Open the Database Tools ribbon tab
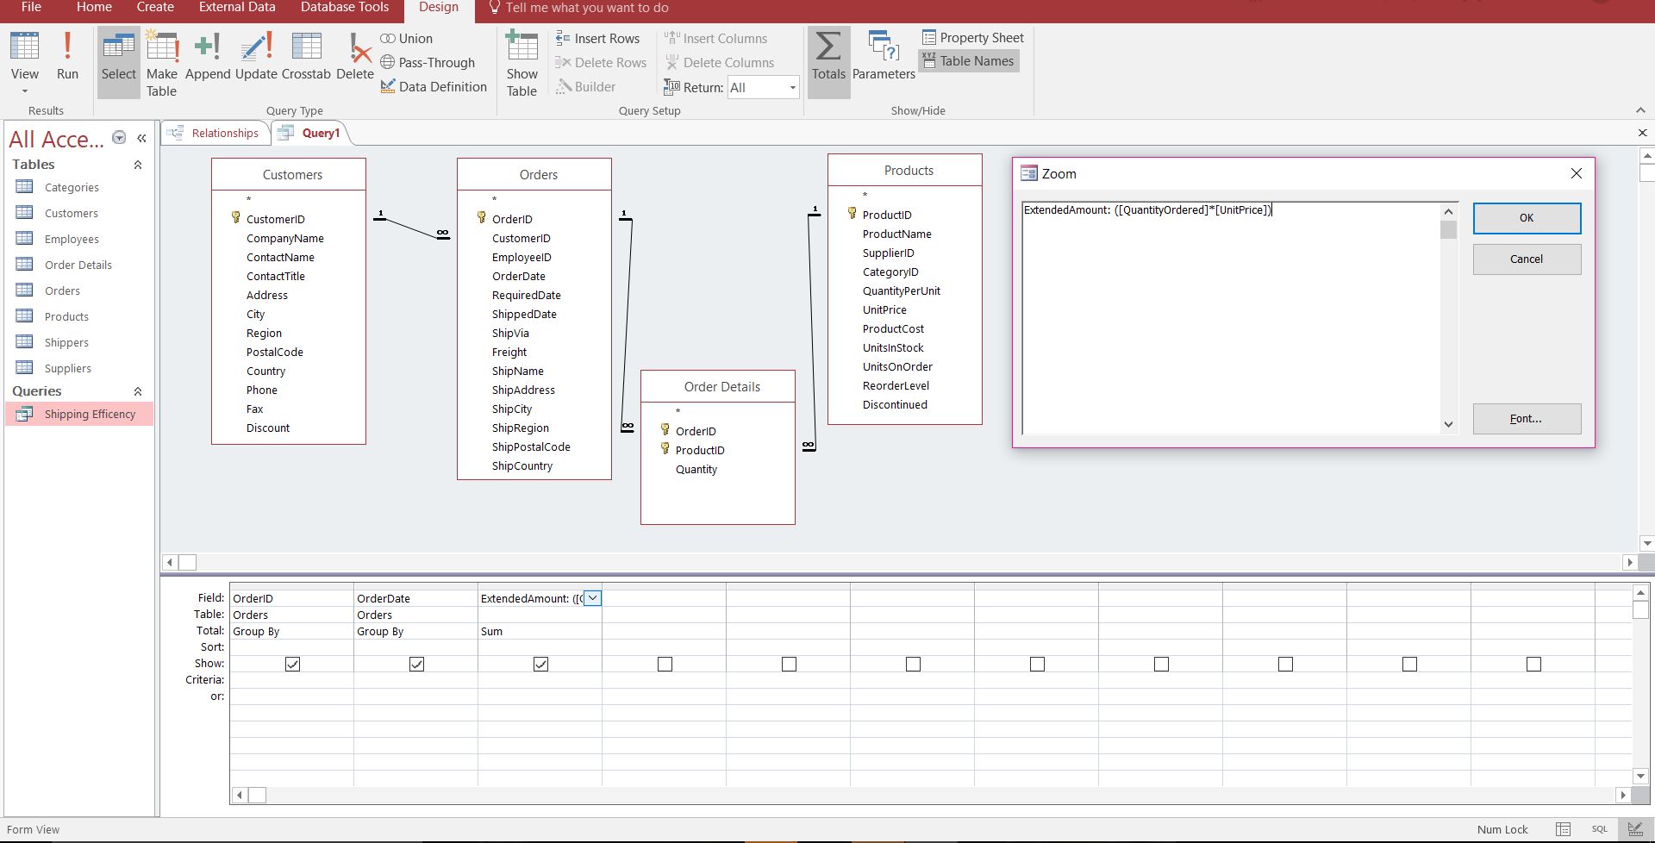This screenshot has height=843, width=1655. pyautogui.click(x=344, y=8)
